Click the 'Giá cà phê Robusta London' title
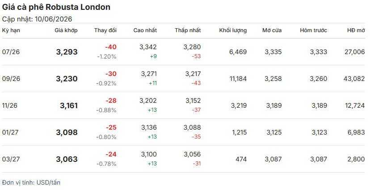The height and width of the screenshot is (190, 370). tap(56, 7)
